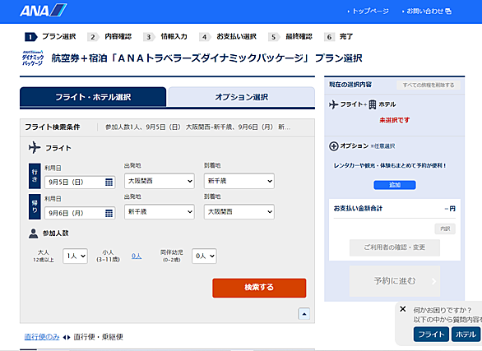Click the お問い合わせ external window icon
Viewport: 482px width, 351px height.
(x=448, y=12)
